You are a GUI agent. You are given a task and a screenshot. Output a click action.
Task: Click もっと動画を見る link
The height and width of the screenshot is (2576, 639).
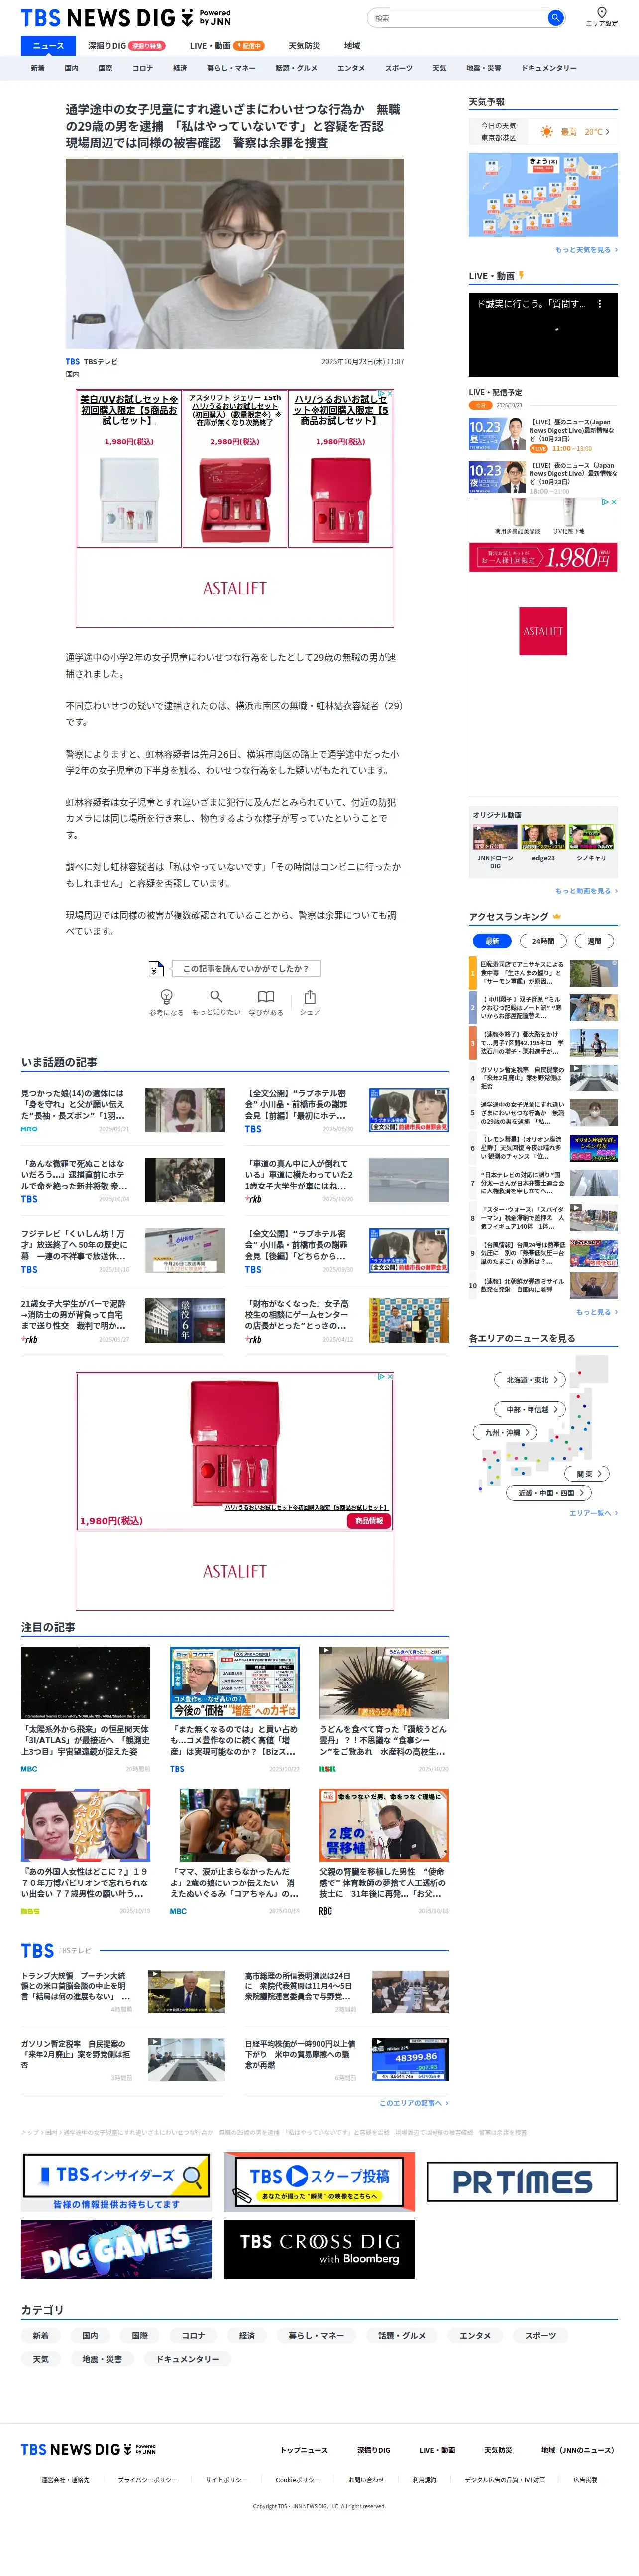[x=586, y=890]
